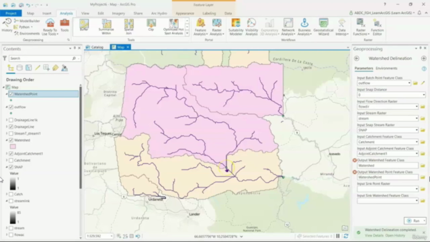Switch Contents to List By Labeling
The height and width of the screenshot is (242, 430).
point(55,68)
